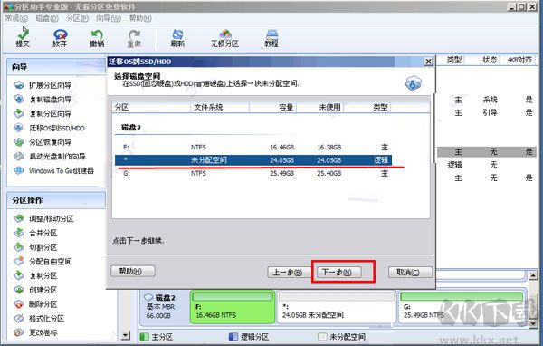
Task: Click the disk map scroll up arrow
Action: pos(533,276)
